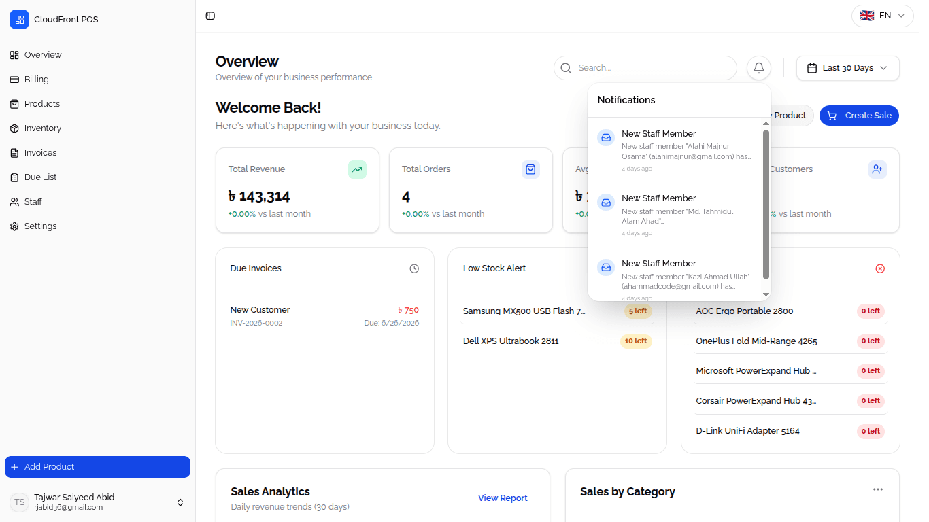Click the rjabid36@gmail.com account email

coord(68,508)
